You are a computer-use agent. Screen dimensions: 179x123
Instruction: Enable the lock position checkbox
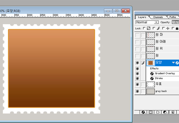coord(163,28)
